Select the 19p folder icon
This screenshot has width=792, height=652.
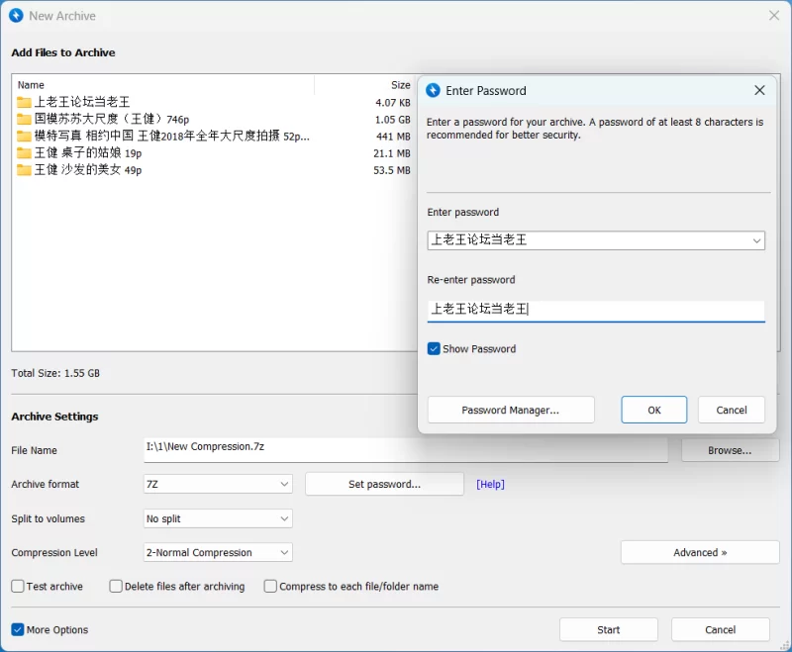pos(24,153)
